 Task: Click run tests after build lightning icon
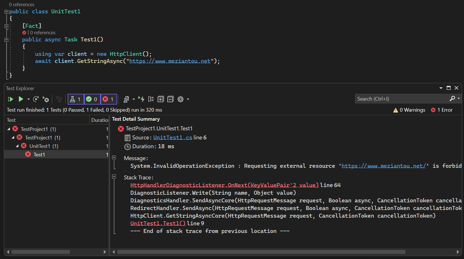[141, 99]
